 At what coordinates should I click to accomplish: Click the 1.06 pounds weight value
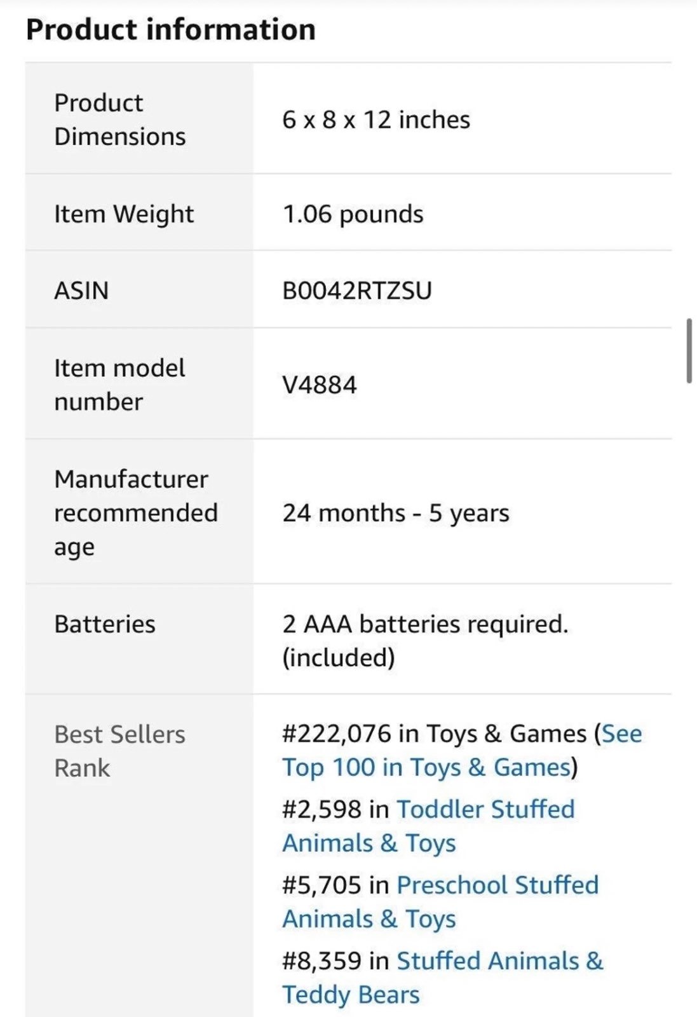[353, 214]
